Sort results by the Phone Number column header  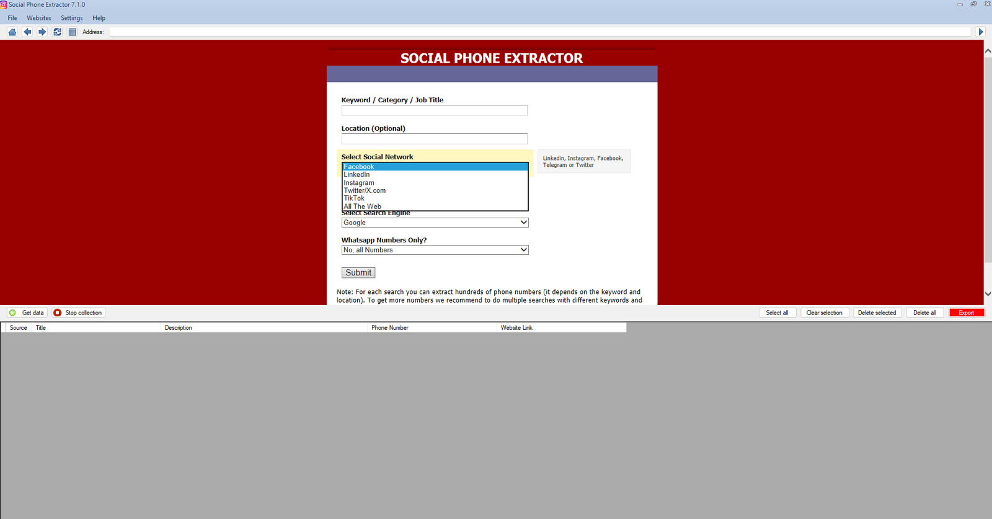[x=390, y=328]
